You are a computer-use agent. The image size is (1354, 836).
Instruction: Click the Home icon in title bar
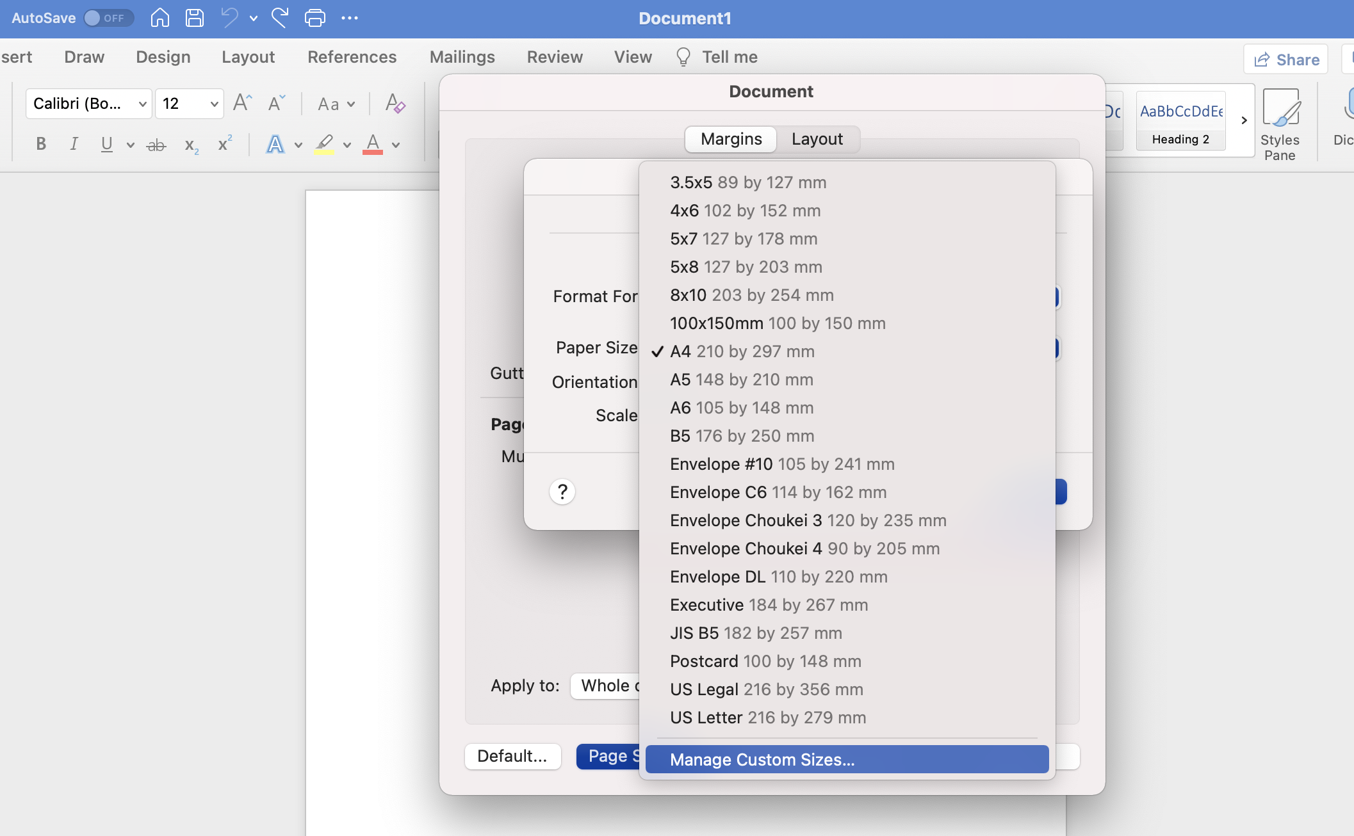pyautogui.click(x=160, y=18)
